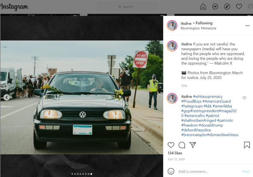Open the three-dot post options menu
The height and width of the screenshot is (177, 253).
tap(247, 26)
